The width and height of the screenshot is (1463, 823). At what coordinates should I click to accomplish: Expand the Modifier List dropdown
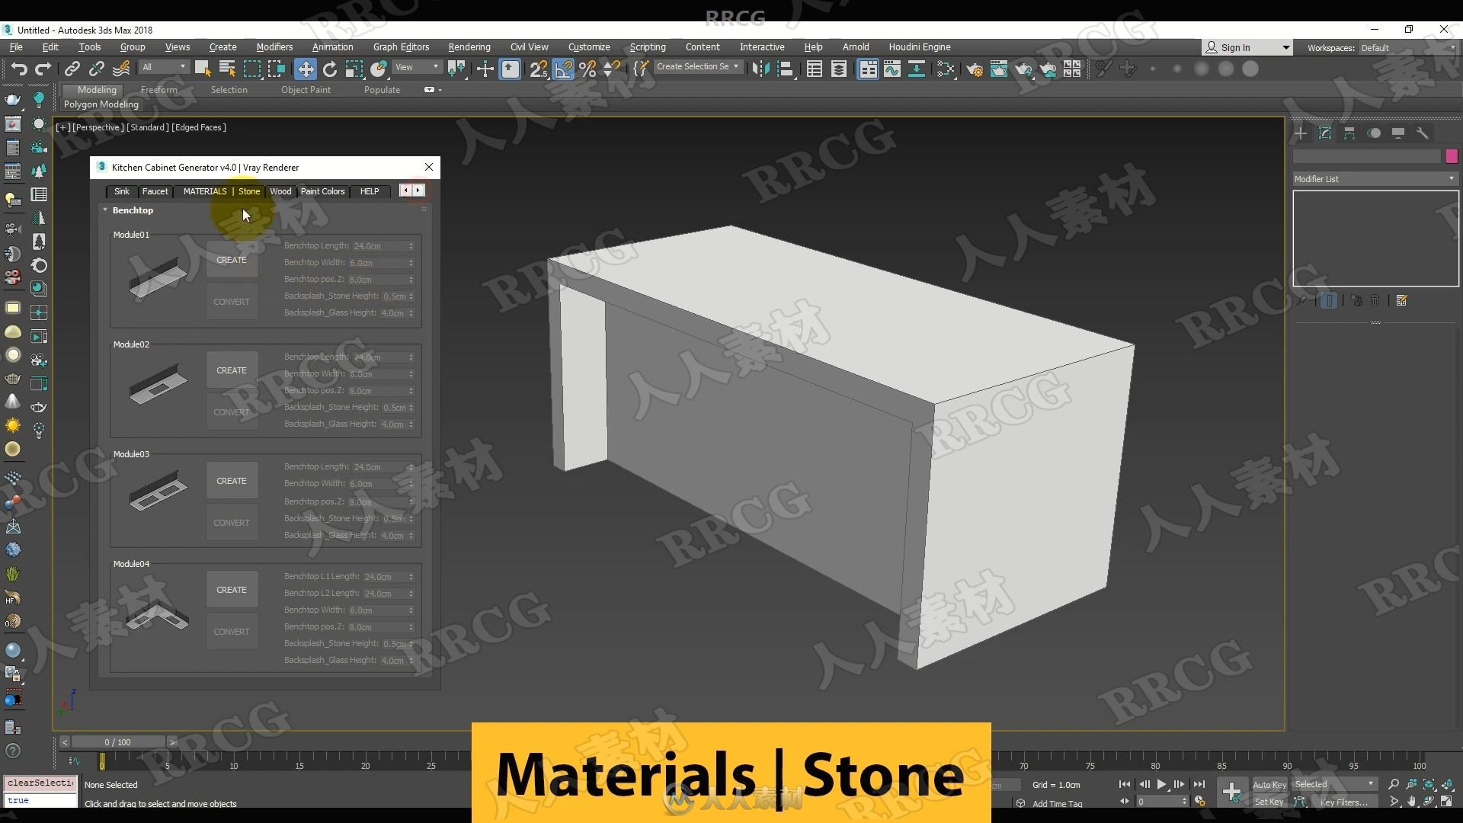click(x=1375, y=179)
